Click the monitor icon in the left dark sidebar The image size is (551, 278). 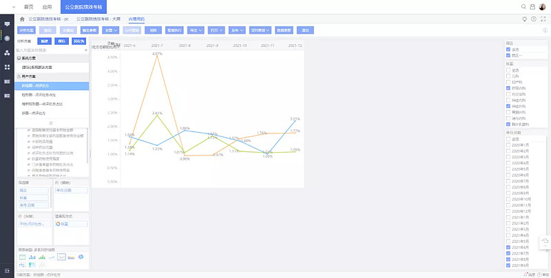click(7, 24)
